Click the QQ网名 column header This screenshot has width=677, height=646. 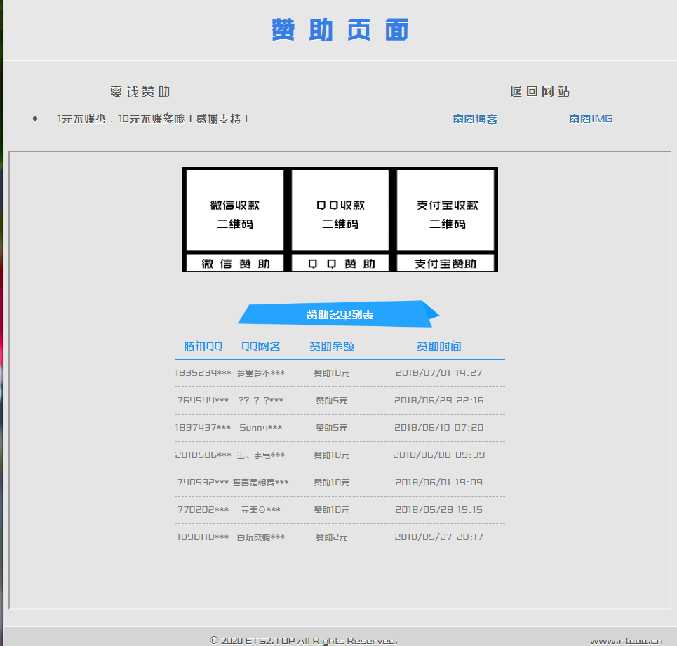tap(260, 346)
